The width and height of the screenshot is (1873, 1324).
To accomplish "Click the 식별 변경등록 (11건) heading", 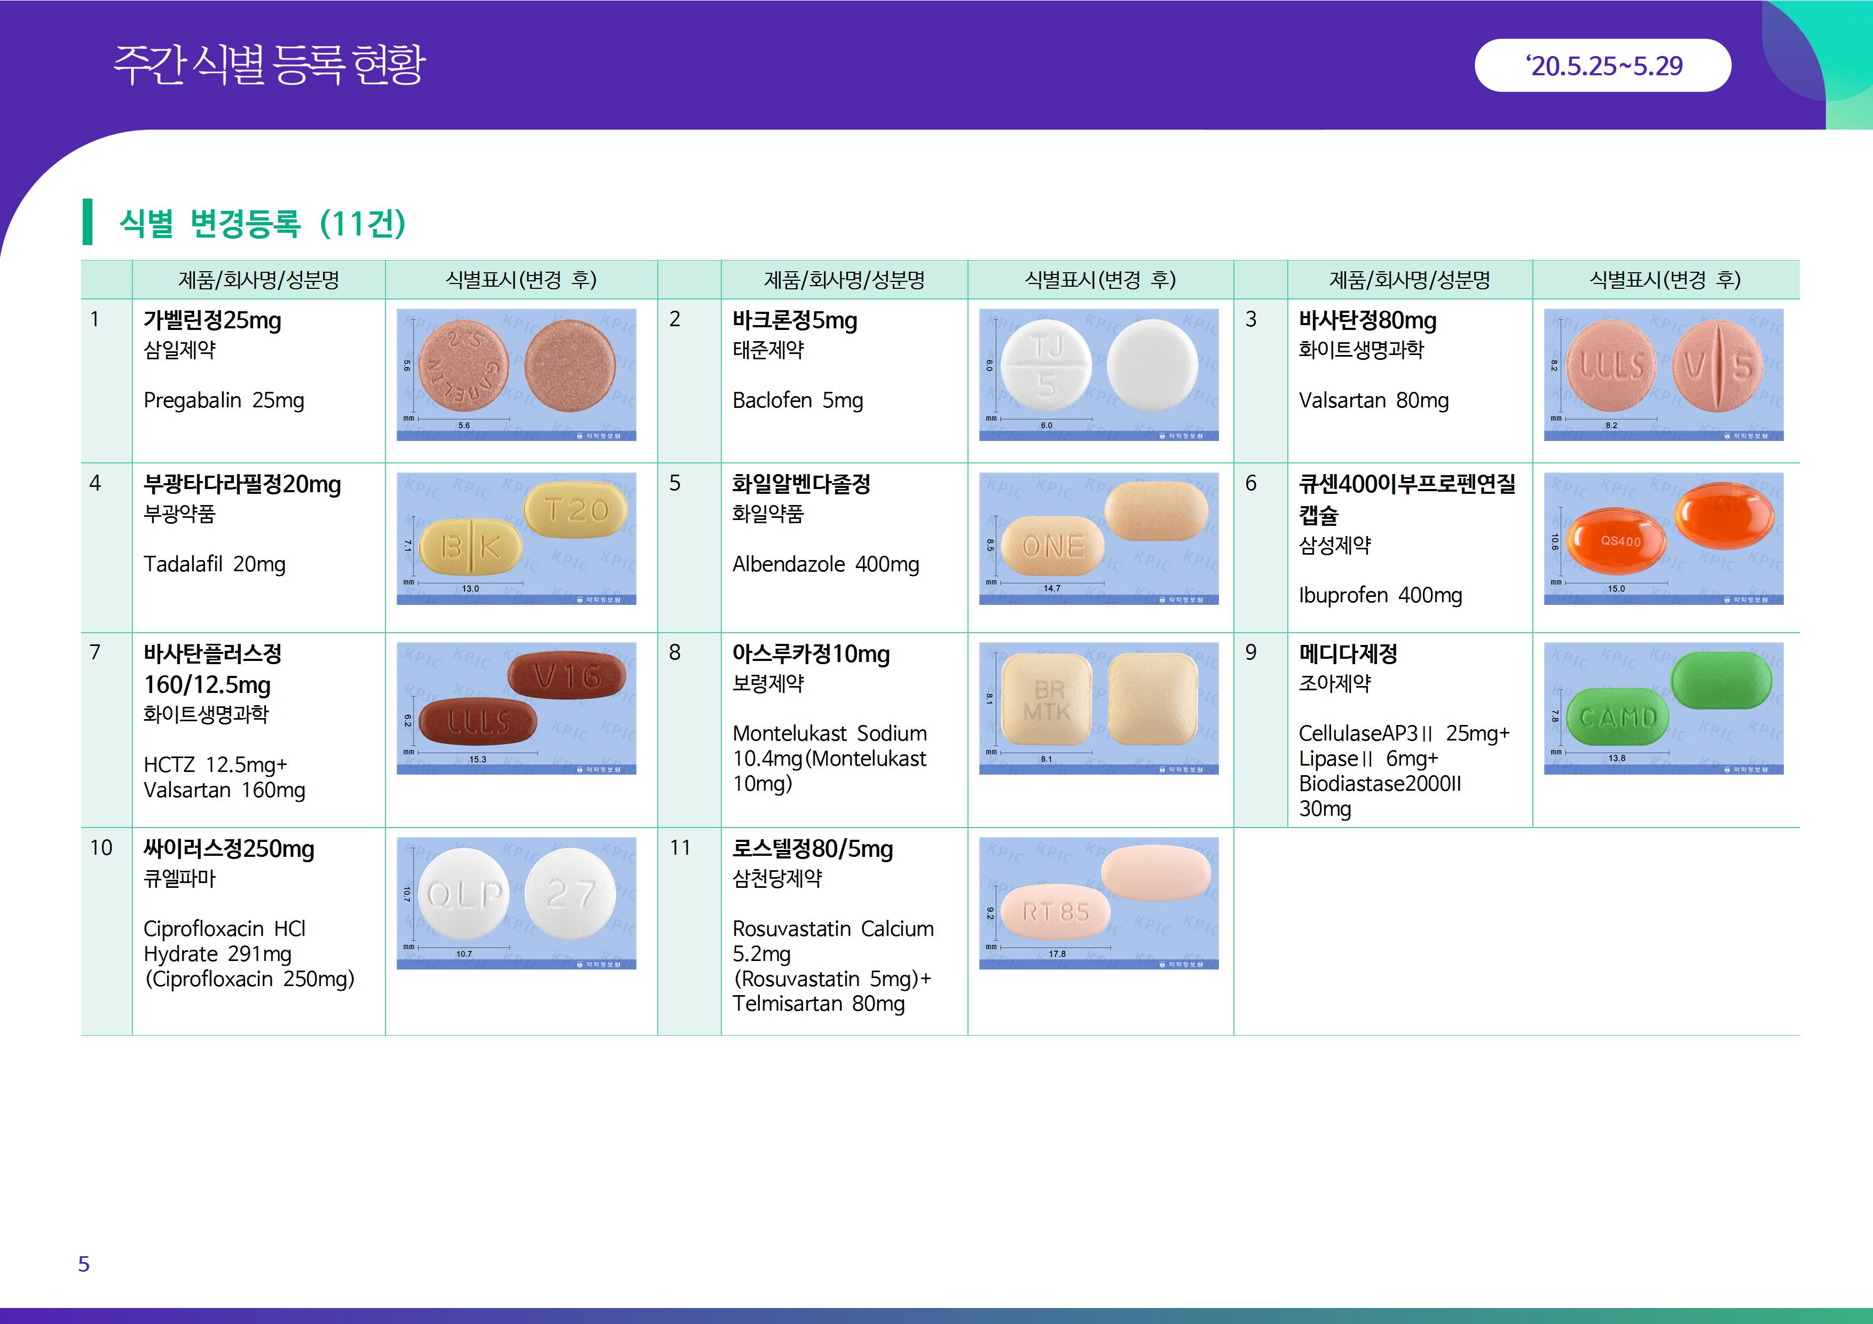I will [x=262, y=223].
